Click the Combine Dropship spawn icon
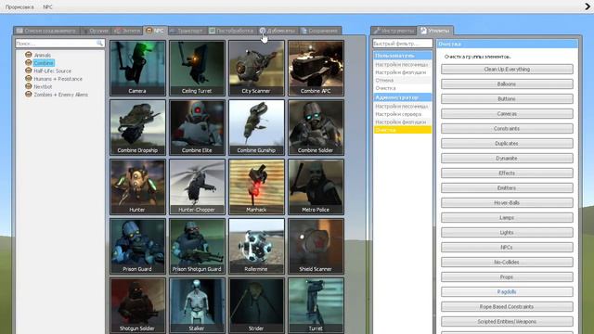The height and width of the screenshot is (334, 594). [x=138, y=128]
